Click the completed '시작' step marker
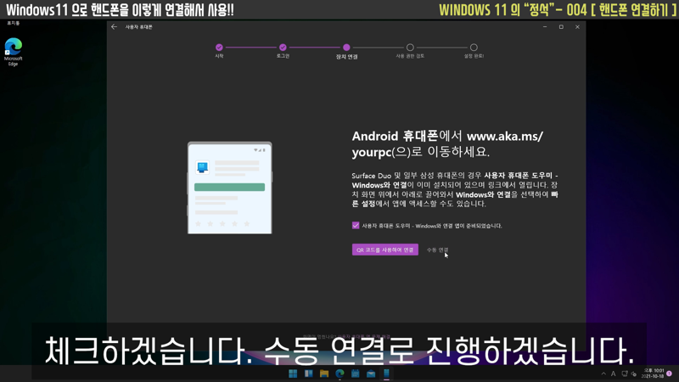The image size is (679, 382). (219, 48)
